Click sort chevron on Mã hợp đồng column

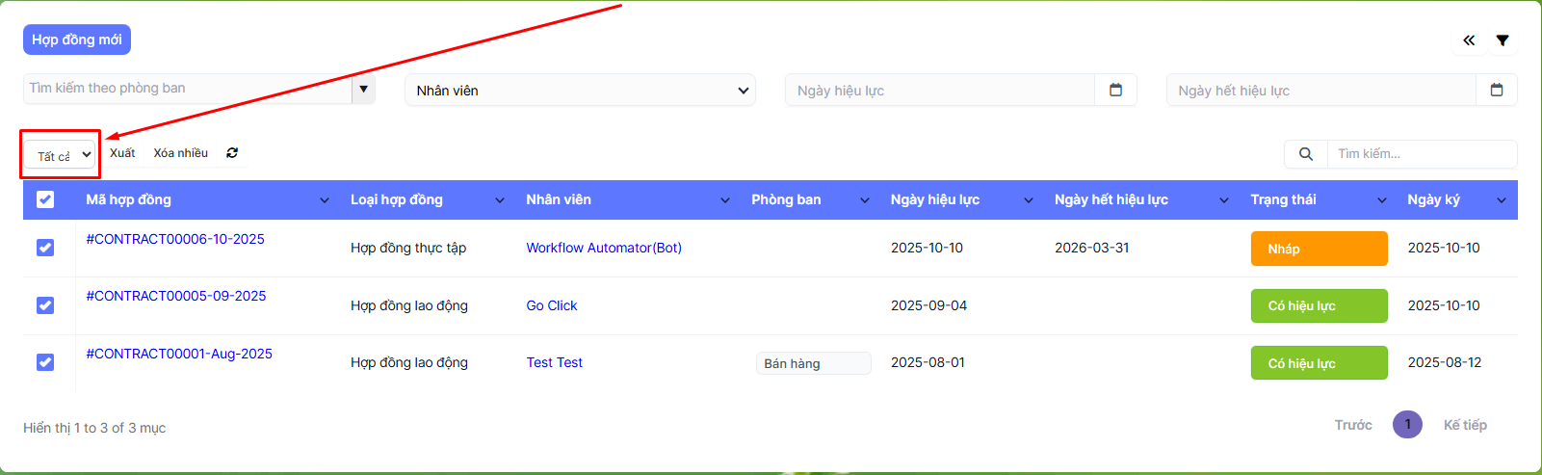click(324, 200)
